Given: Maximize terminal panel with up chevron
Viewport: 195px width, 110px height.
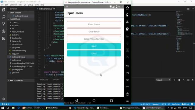Looking at the screenshot, I should pyautogui.click(x=183, y=80).
